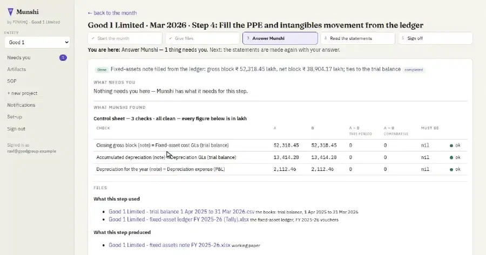Open Notifications in sidebar
Image resolution: width=486 pixels, height=255 pixels.
(x=21, y=105)
